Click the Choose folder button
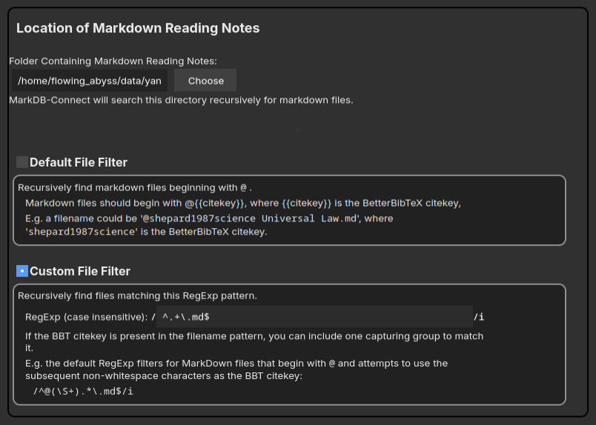Image resolution: width=596 pixels, height=425 pixels. pyautogui.click(x=205, y=81)
